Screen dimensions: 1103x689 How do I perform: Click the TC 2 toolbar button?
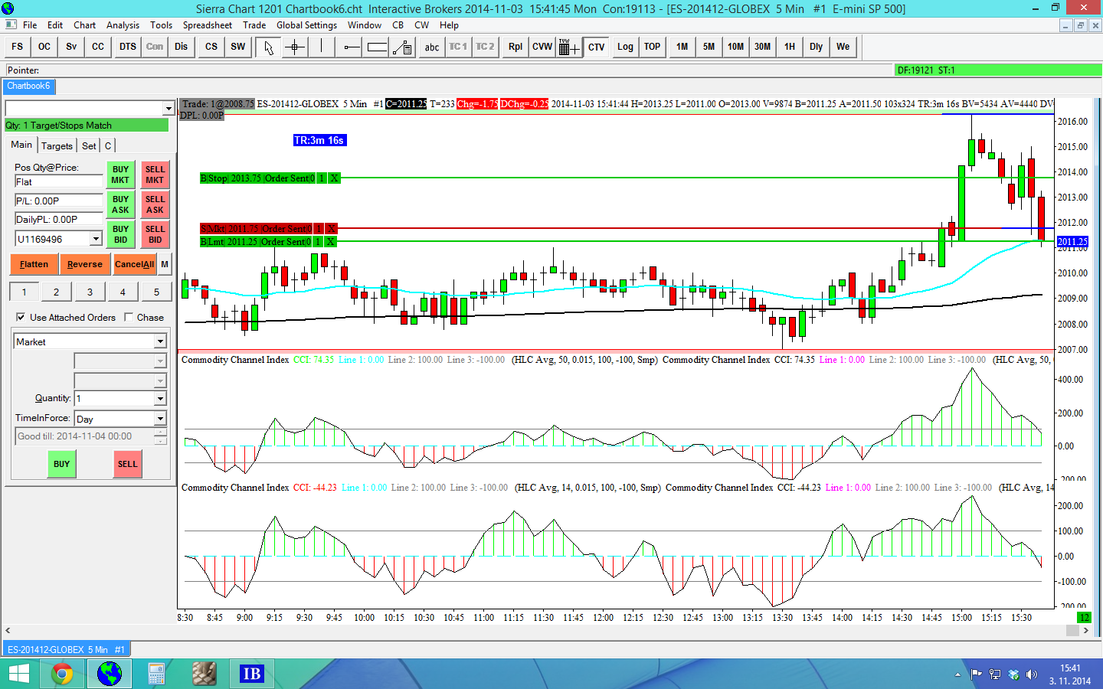pyautogui.click(x=485, y=47)
